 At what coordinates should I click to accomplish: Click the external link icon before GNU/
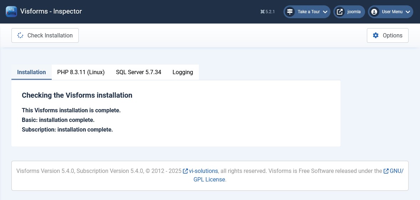coord(386,171)
